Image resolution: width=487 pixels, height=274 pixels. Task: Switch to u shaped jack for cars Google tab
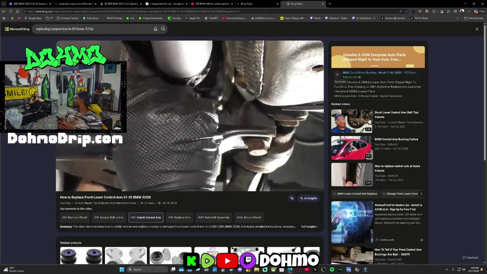[x=166, y=4]
